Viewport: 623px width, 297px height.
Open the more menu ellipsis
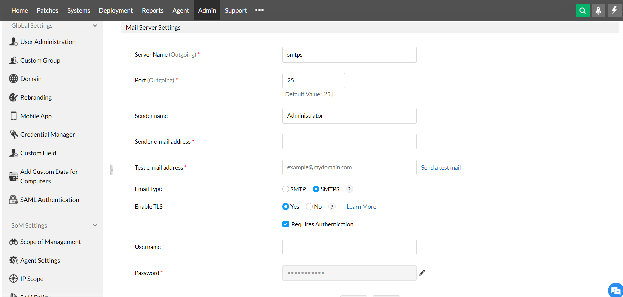coord(259,10)
